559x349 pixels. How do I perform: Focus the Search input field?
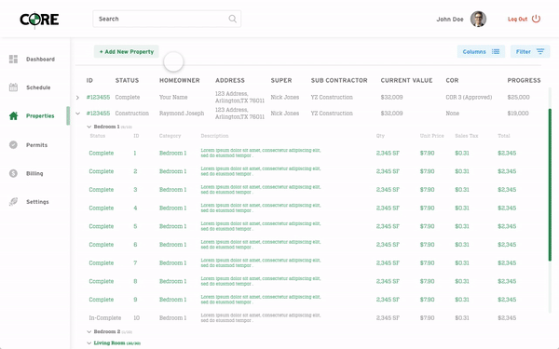[x=167, y=19]
